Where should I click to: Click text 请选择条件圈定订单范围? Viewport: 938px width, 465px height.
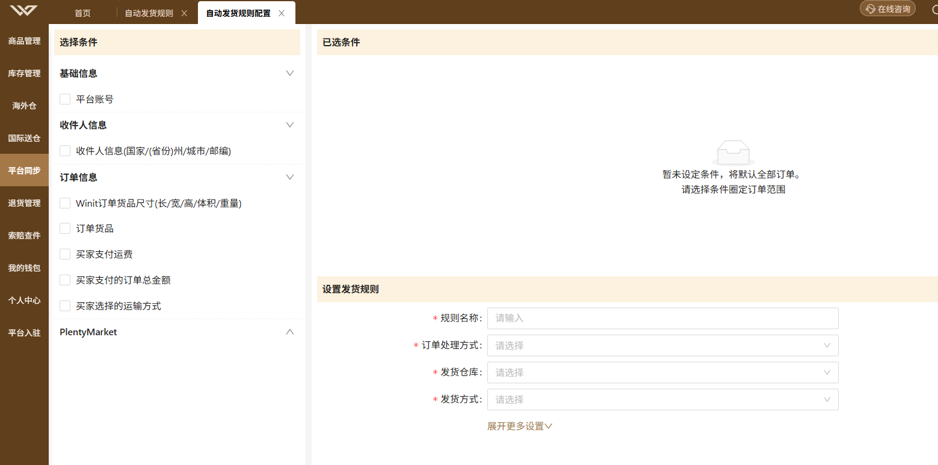(733, 189)
